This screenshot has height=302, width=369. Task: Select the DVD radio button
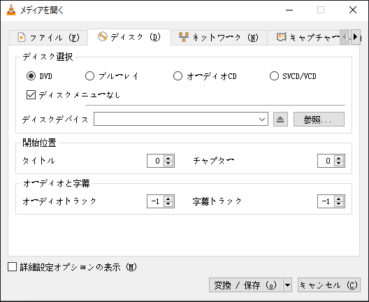click(31, 76)
